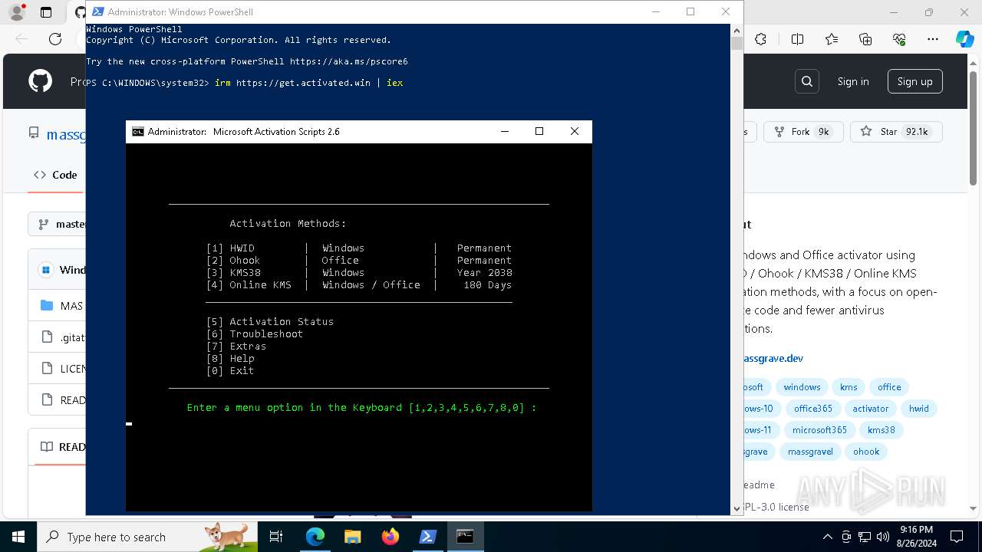Click the MAS folder icon in file list
This screenshot has height=552, width=982.
pos(47,305)
